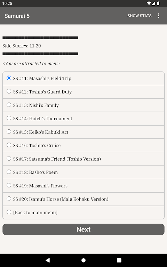Tap the cellular signal status icon
Screen dimensions: 167x267
pyautogui.click(x=153, y=3)
